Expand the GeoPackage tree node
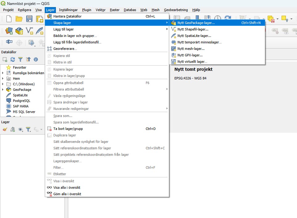The height and width of the screenshot is (218, 297). pos(3,90)
